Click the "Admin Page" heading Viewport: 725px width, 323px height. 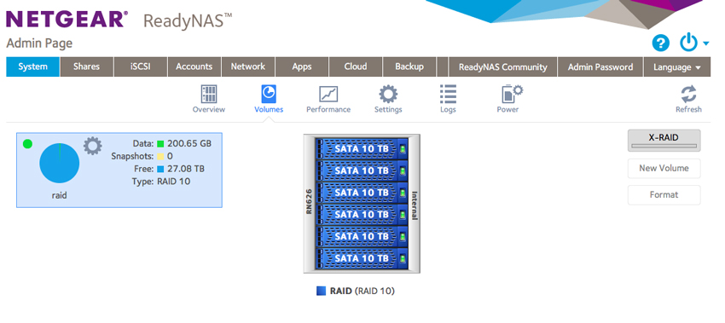[x=39, y=43]
